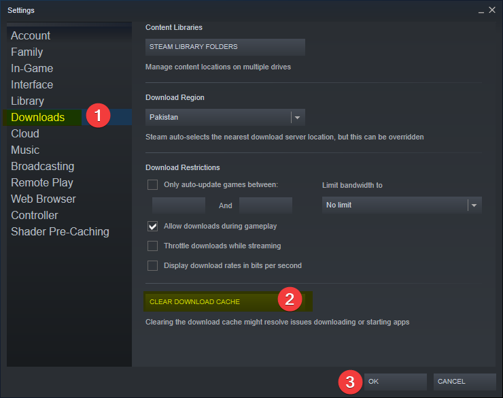Image resolution: width=503 pixels, height=398 pixels.
Task: Select Family in the settings sidebar
Action: 27,52
